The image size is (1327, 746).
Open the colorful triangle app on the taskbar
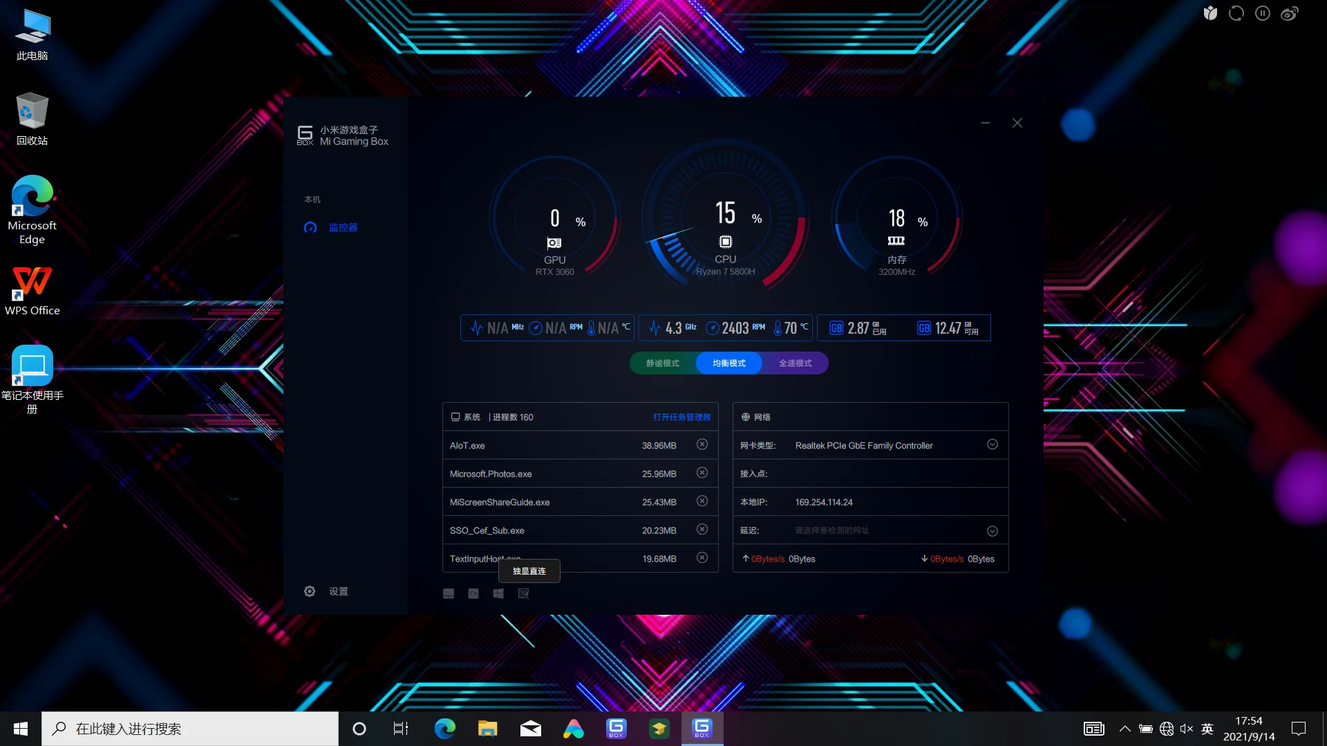574,729
